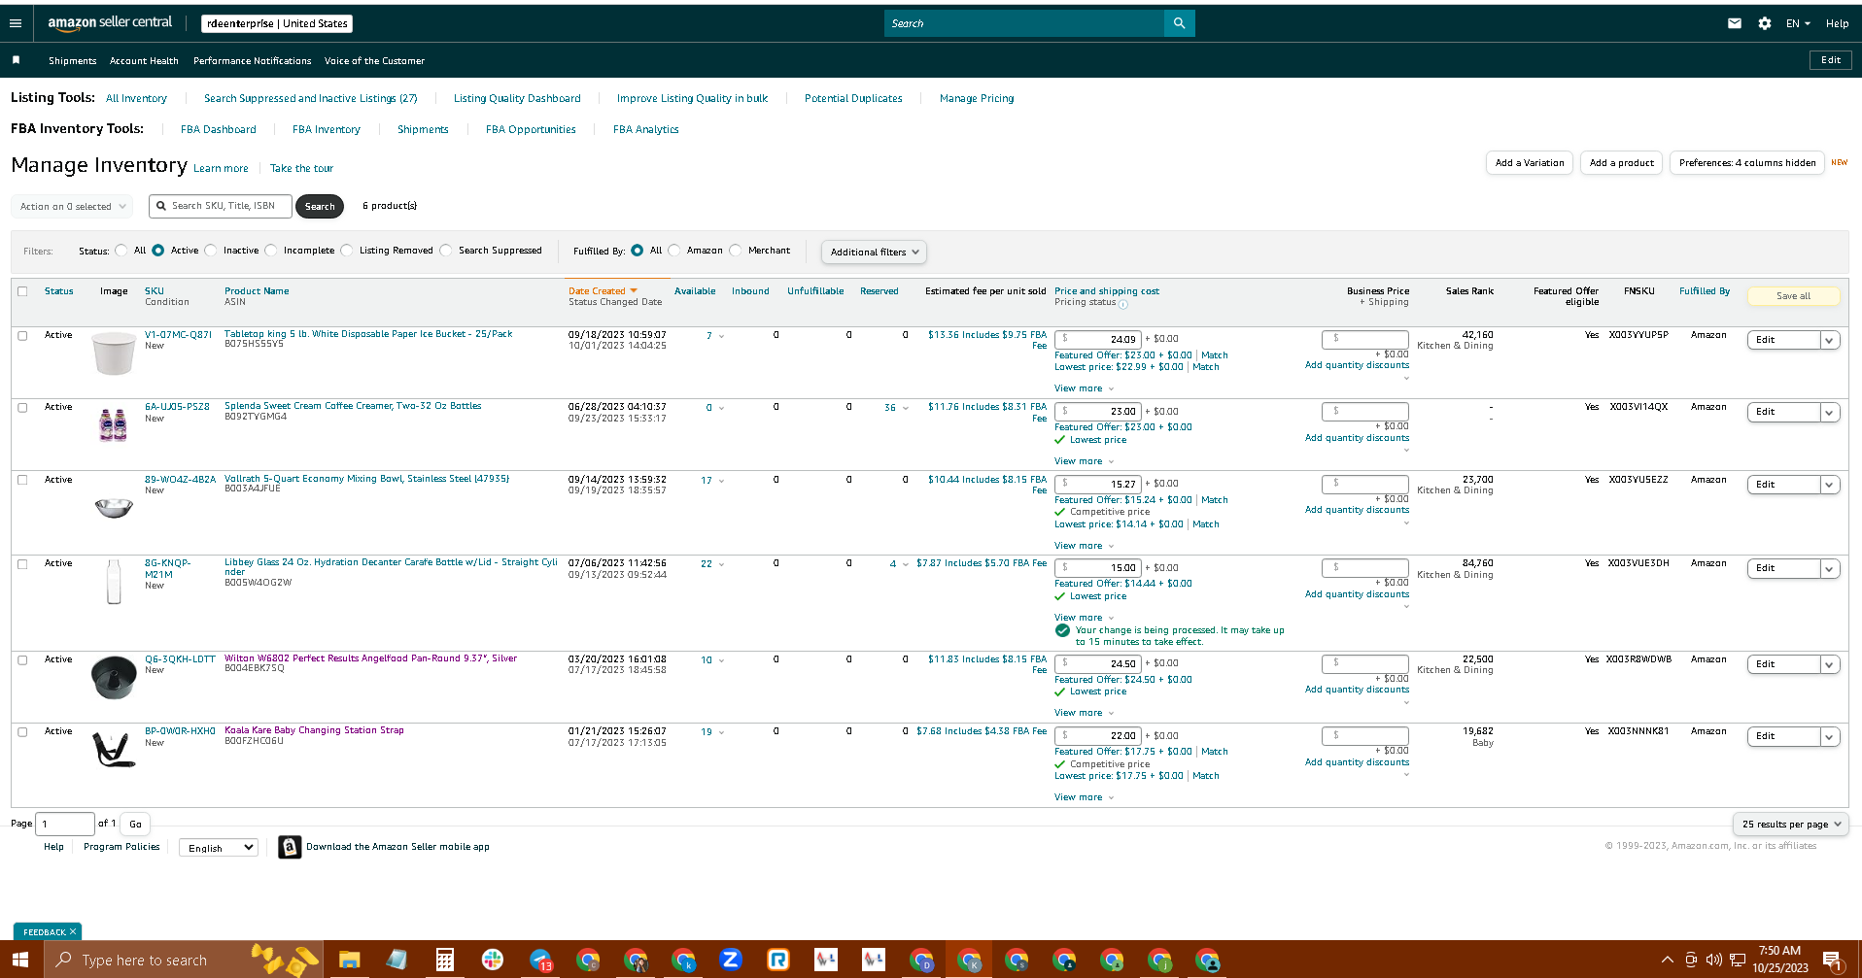Select Fulfilled By 'Amazon' radio button

[x=674, y=251]
